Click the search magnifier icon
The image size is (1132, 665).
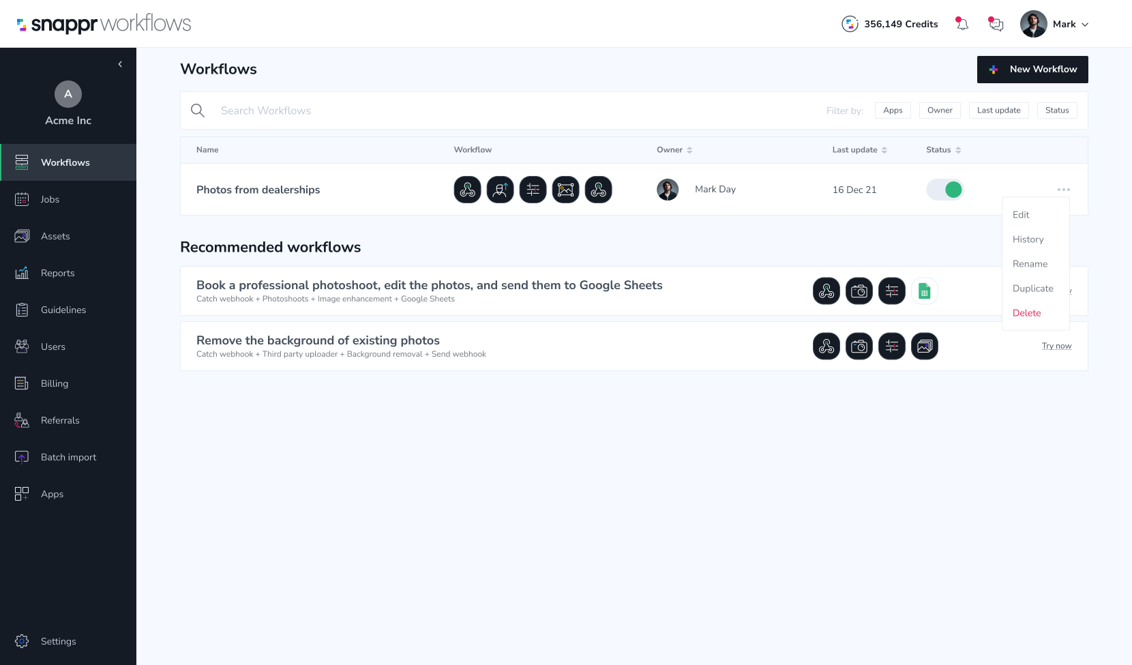[198, 110]
